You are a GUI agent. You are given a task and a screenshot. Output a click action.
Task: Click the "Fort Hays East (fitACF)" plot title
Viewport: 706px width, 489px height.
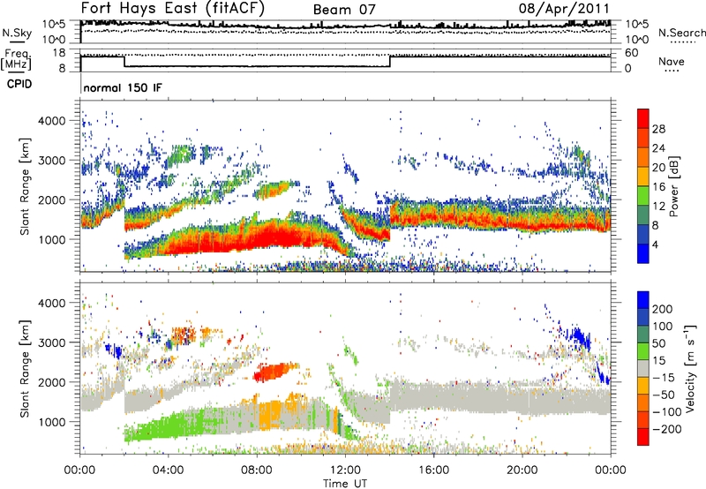click(x=173, y=9)
